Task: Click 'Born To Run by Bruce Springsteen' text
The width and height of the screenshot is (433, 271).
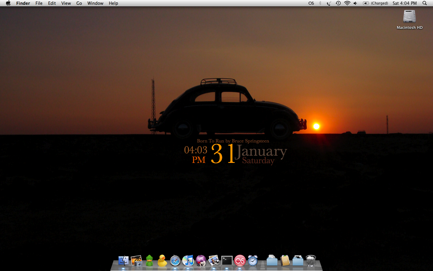Action: point(233,141)
